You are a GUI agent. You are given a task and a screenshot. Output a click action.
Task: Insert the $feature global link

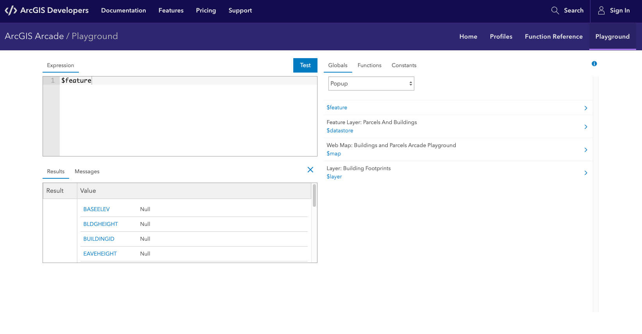pos(337,107)
